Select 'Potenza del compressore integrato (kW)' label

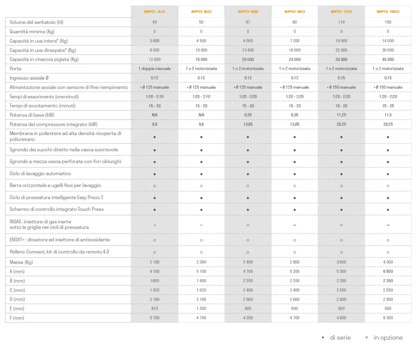tap(53, 124)
